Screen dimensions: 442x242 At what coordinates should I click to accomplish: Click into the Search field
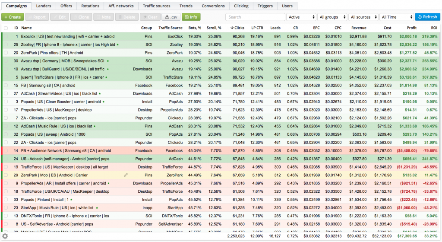[255, 17]
